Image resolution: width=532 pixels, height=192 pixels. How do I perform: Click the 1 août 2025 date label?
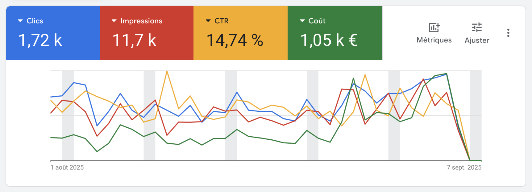tap(67, 167)
